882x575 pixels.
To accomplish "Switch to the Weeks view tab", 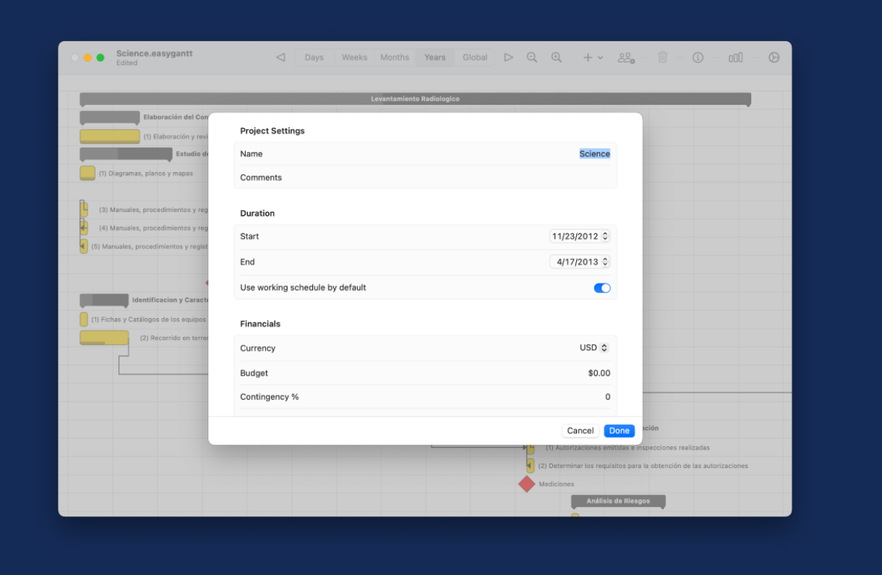I will 354,58.
